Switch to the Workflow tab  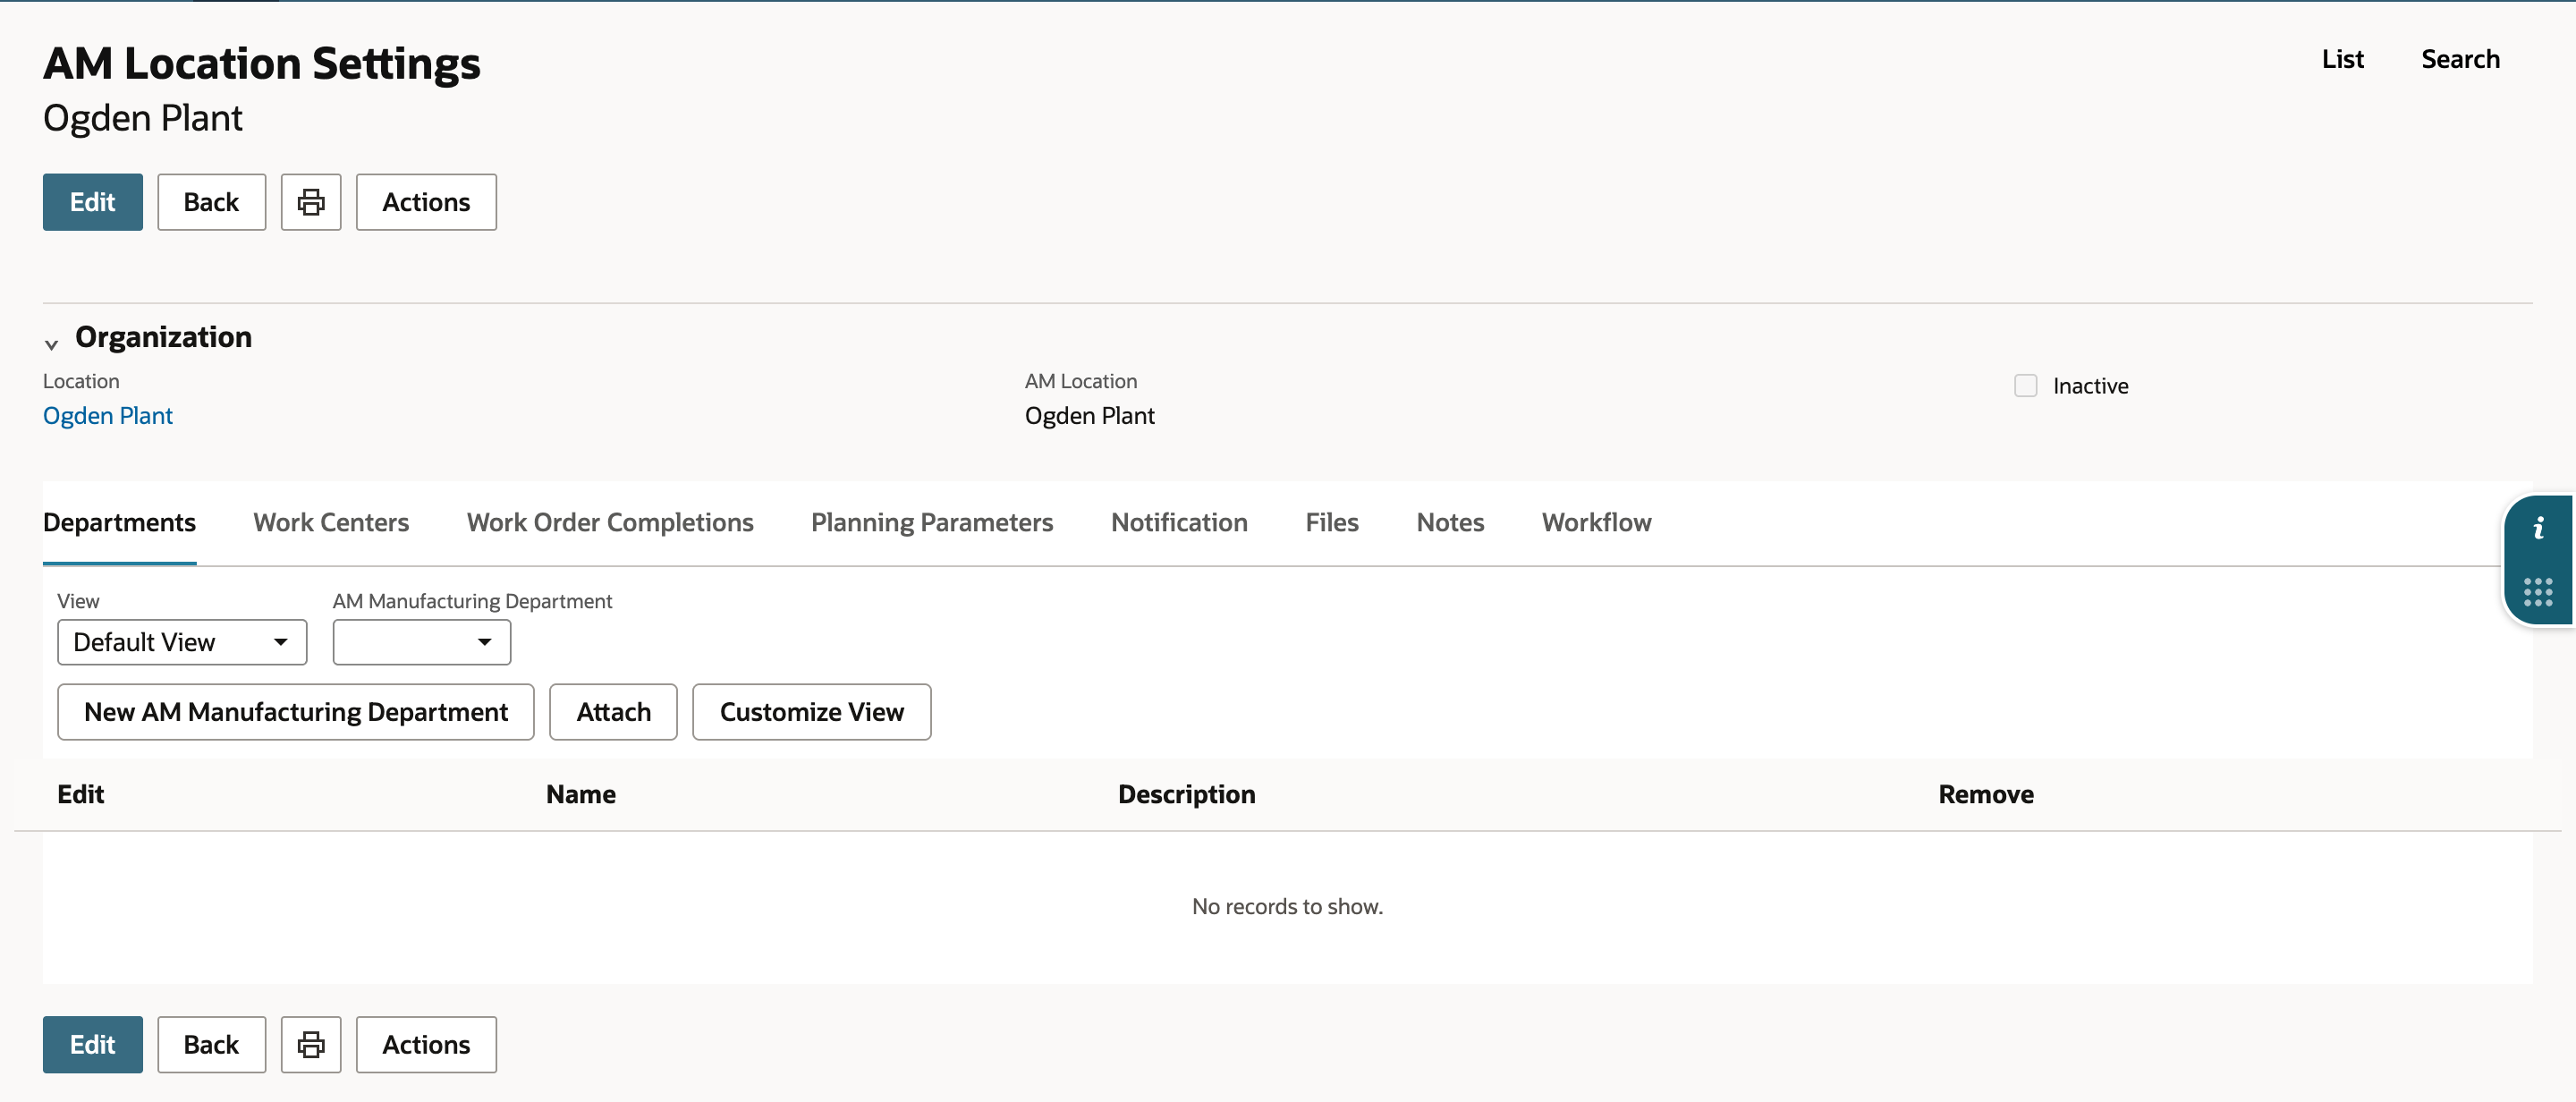[1596, 522]
